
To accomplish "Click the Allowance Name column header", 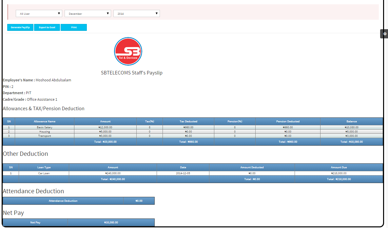I will click(45, 121).
